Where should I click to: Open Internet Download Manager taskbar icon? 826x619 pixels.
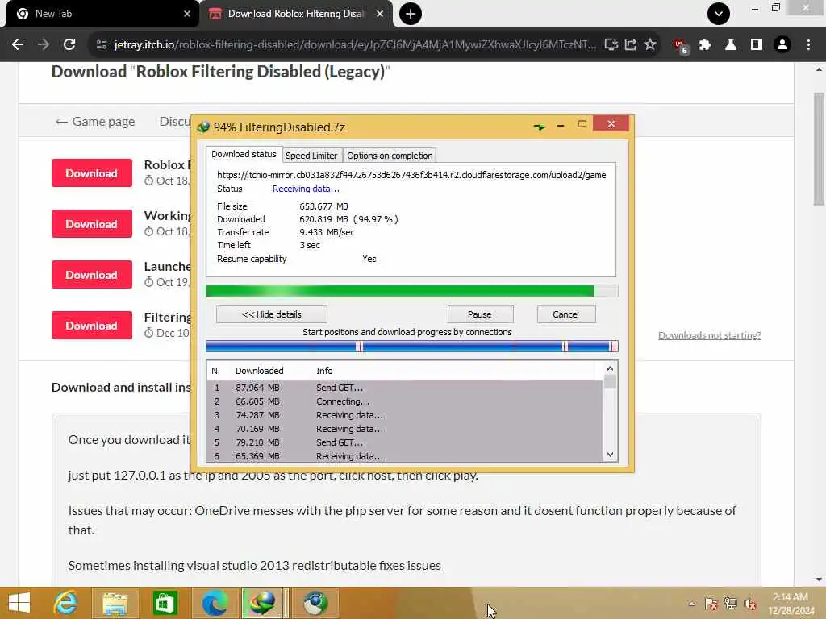click(263, 603)
